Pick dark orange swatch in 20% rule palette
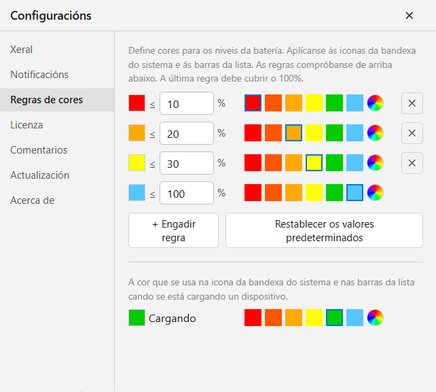Image resolution: width=436 pixels, height=392 pixels. click(x=273, y=133)
